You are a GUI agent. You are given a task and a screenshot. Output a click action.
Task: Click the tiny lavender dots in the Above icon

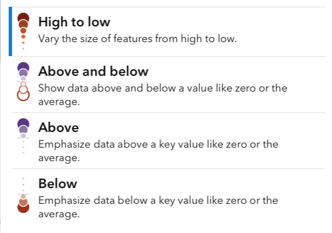[23, 147]
